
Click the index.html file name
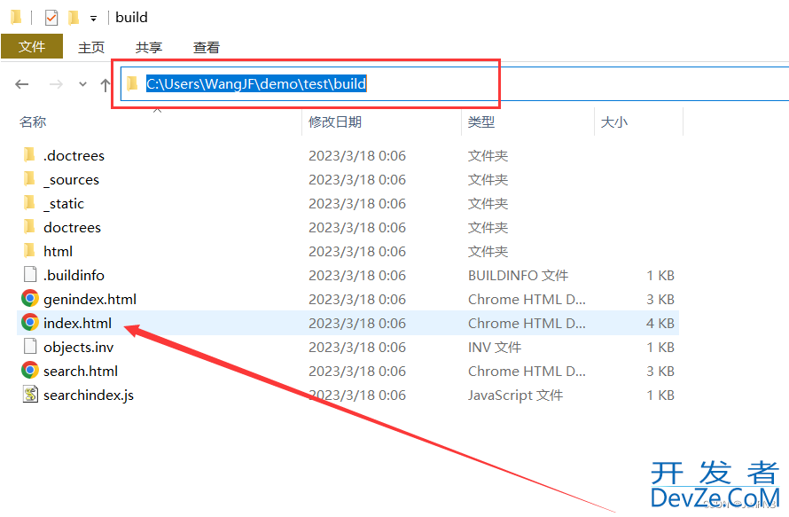point(77,323)
